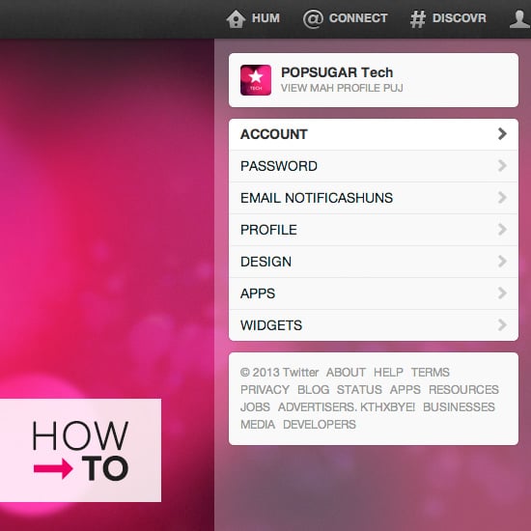Open the Help footer link
Screen dimensions: 531x531
tap(388, 372)
